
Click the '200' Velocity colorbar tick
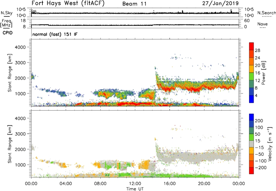point(259,121)
